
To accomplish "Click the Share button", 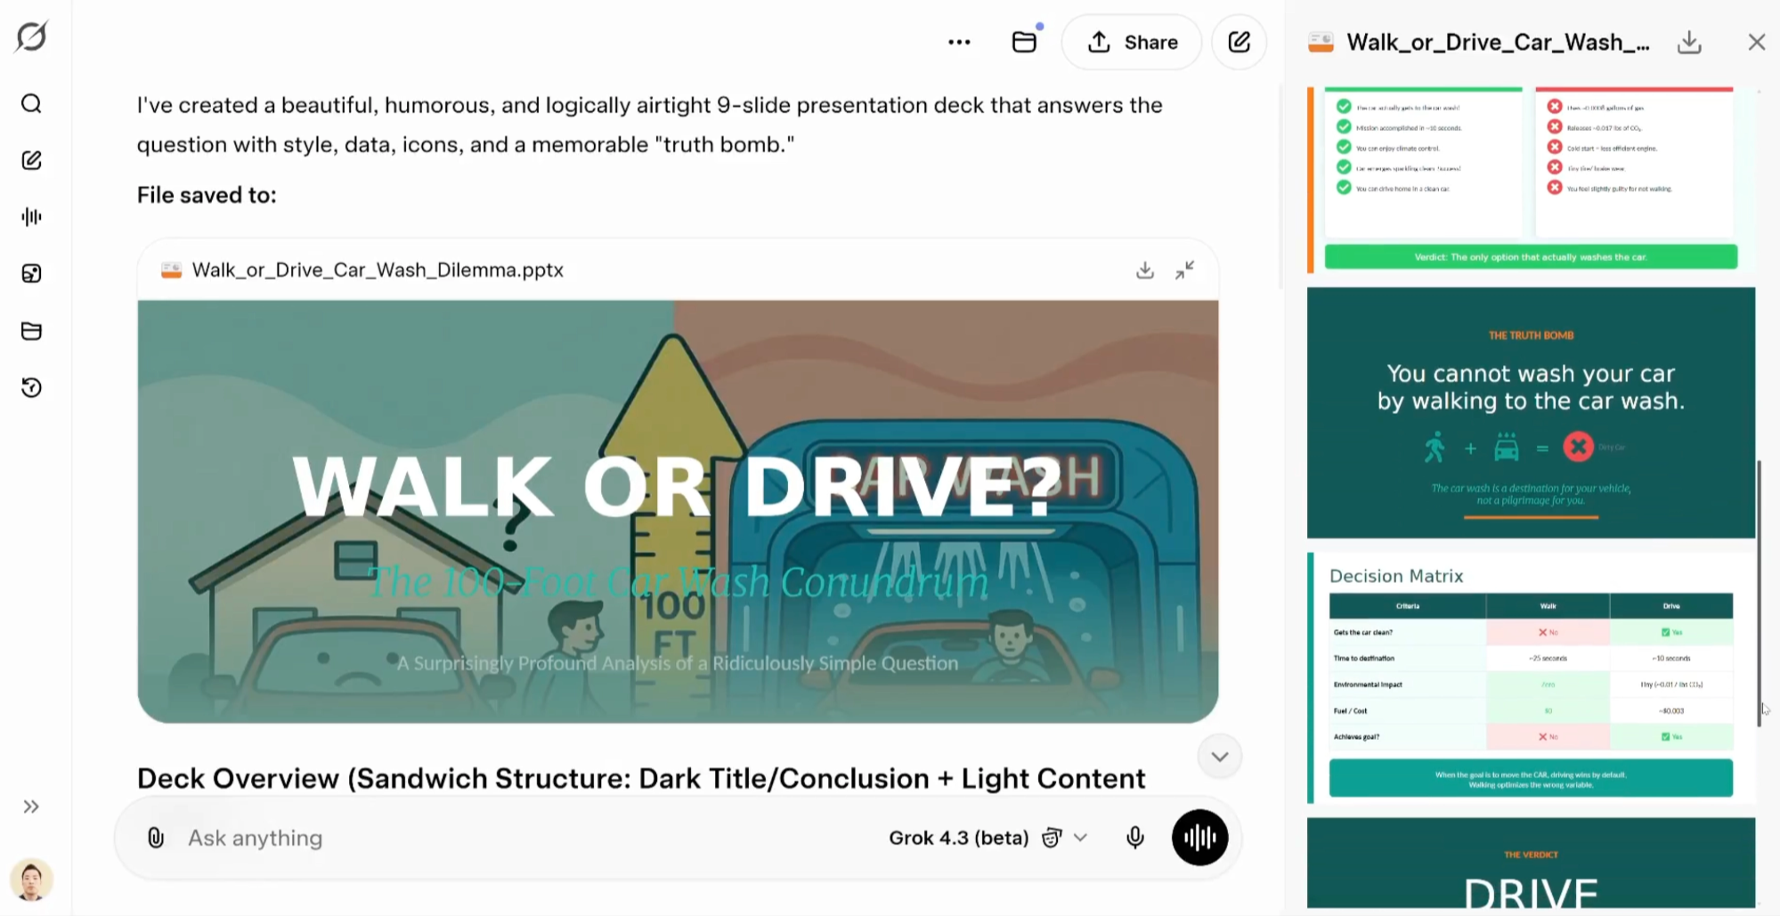I will 1132,42.
